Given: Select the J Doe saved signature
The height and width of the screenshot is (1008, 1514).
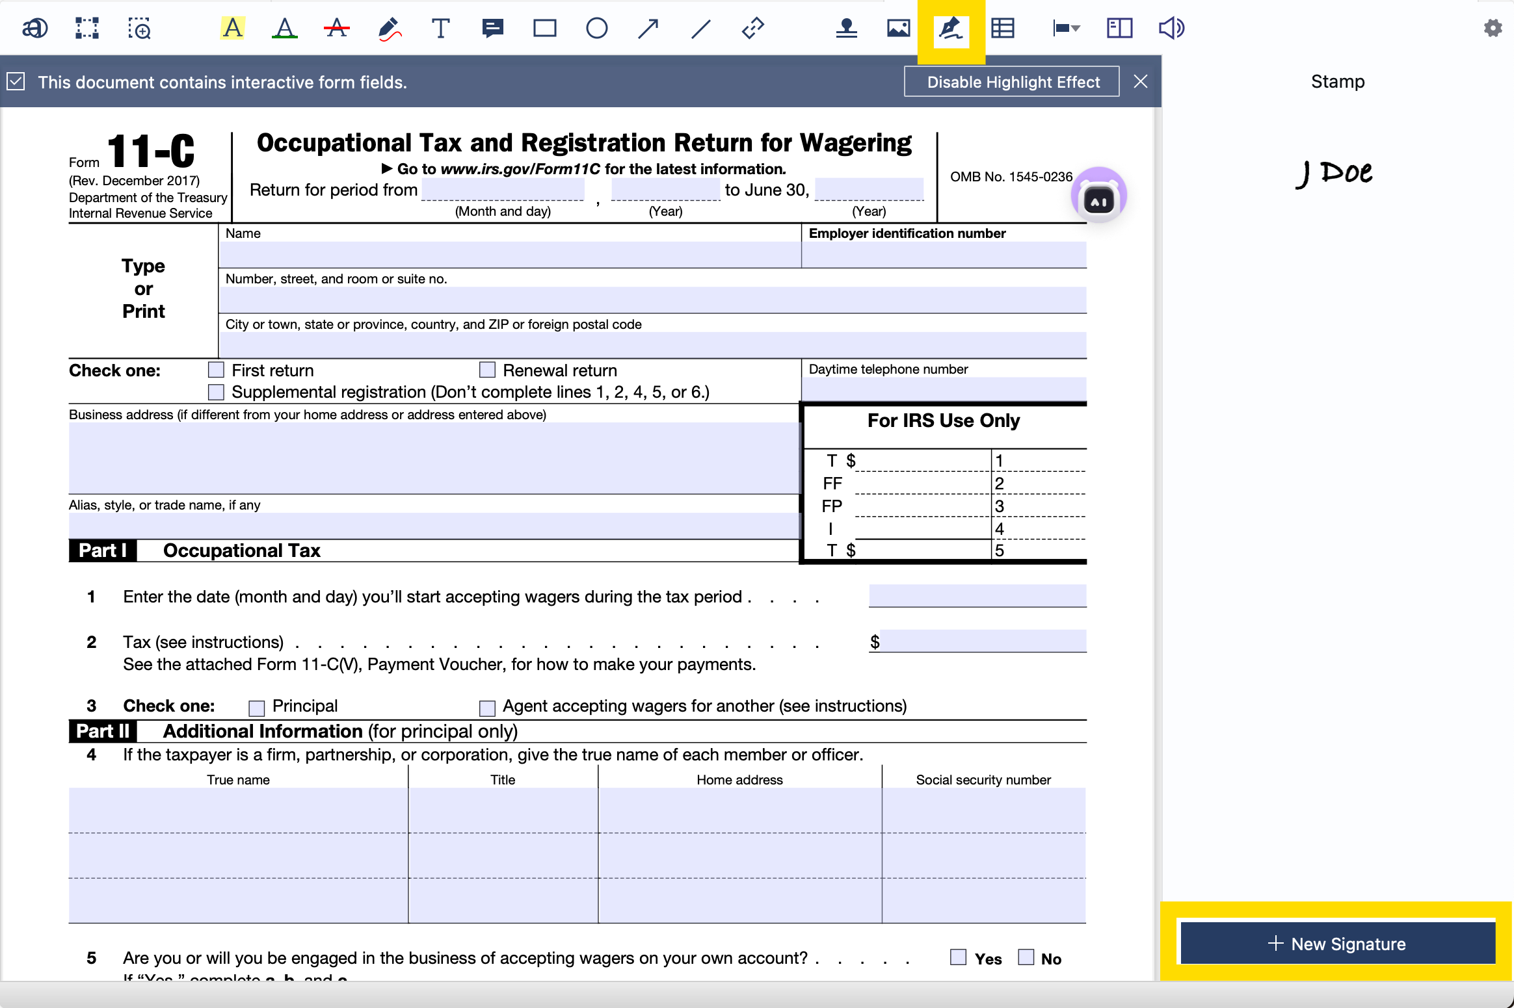Looking at the screenshot, I should [x=1335, y=174].
